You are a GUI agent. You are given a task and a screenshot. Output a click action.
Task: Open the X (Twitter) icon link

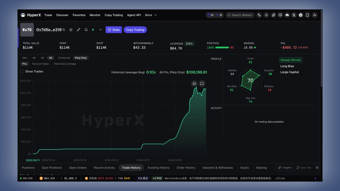coord(294,15)
